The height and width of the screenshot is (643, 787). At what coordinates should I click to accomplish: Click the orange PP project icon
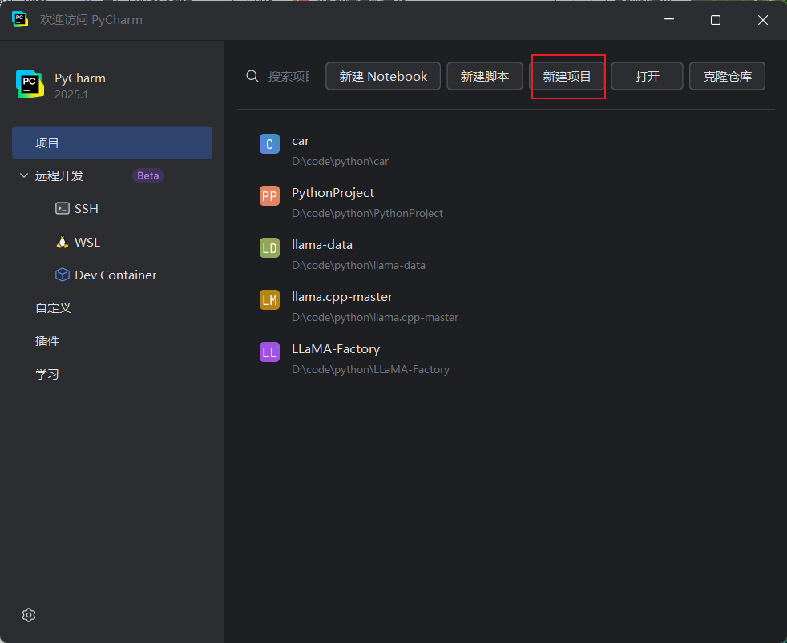269,196
